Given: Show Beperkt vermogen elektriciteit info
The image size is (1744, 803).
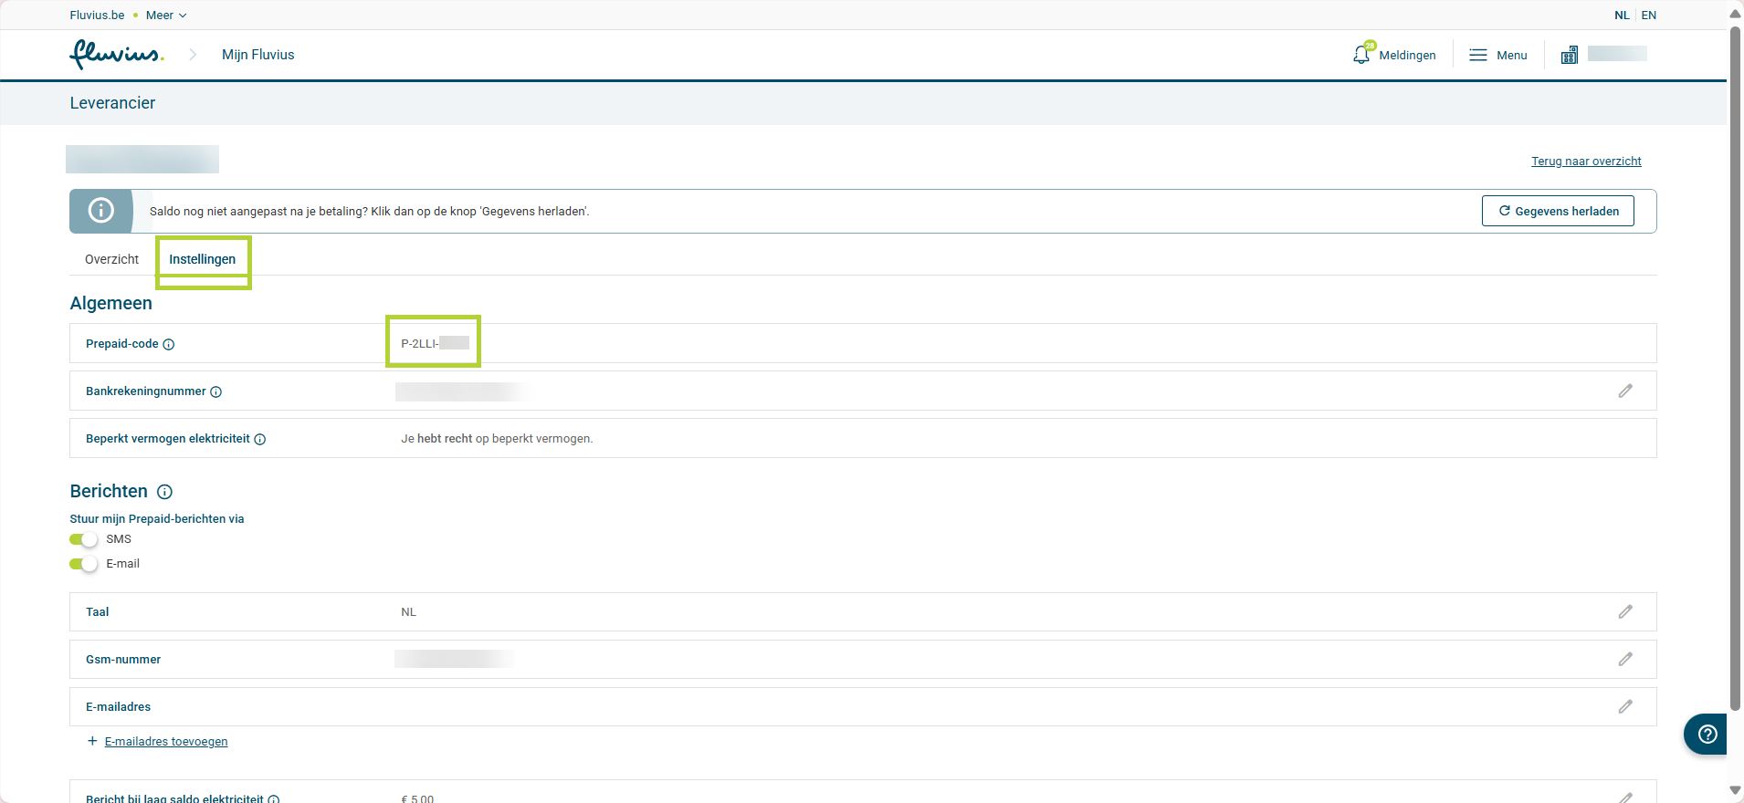Looking at the screenshot, I should click(x=260, y=439).
